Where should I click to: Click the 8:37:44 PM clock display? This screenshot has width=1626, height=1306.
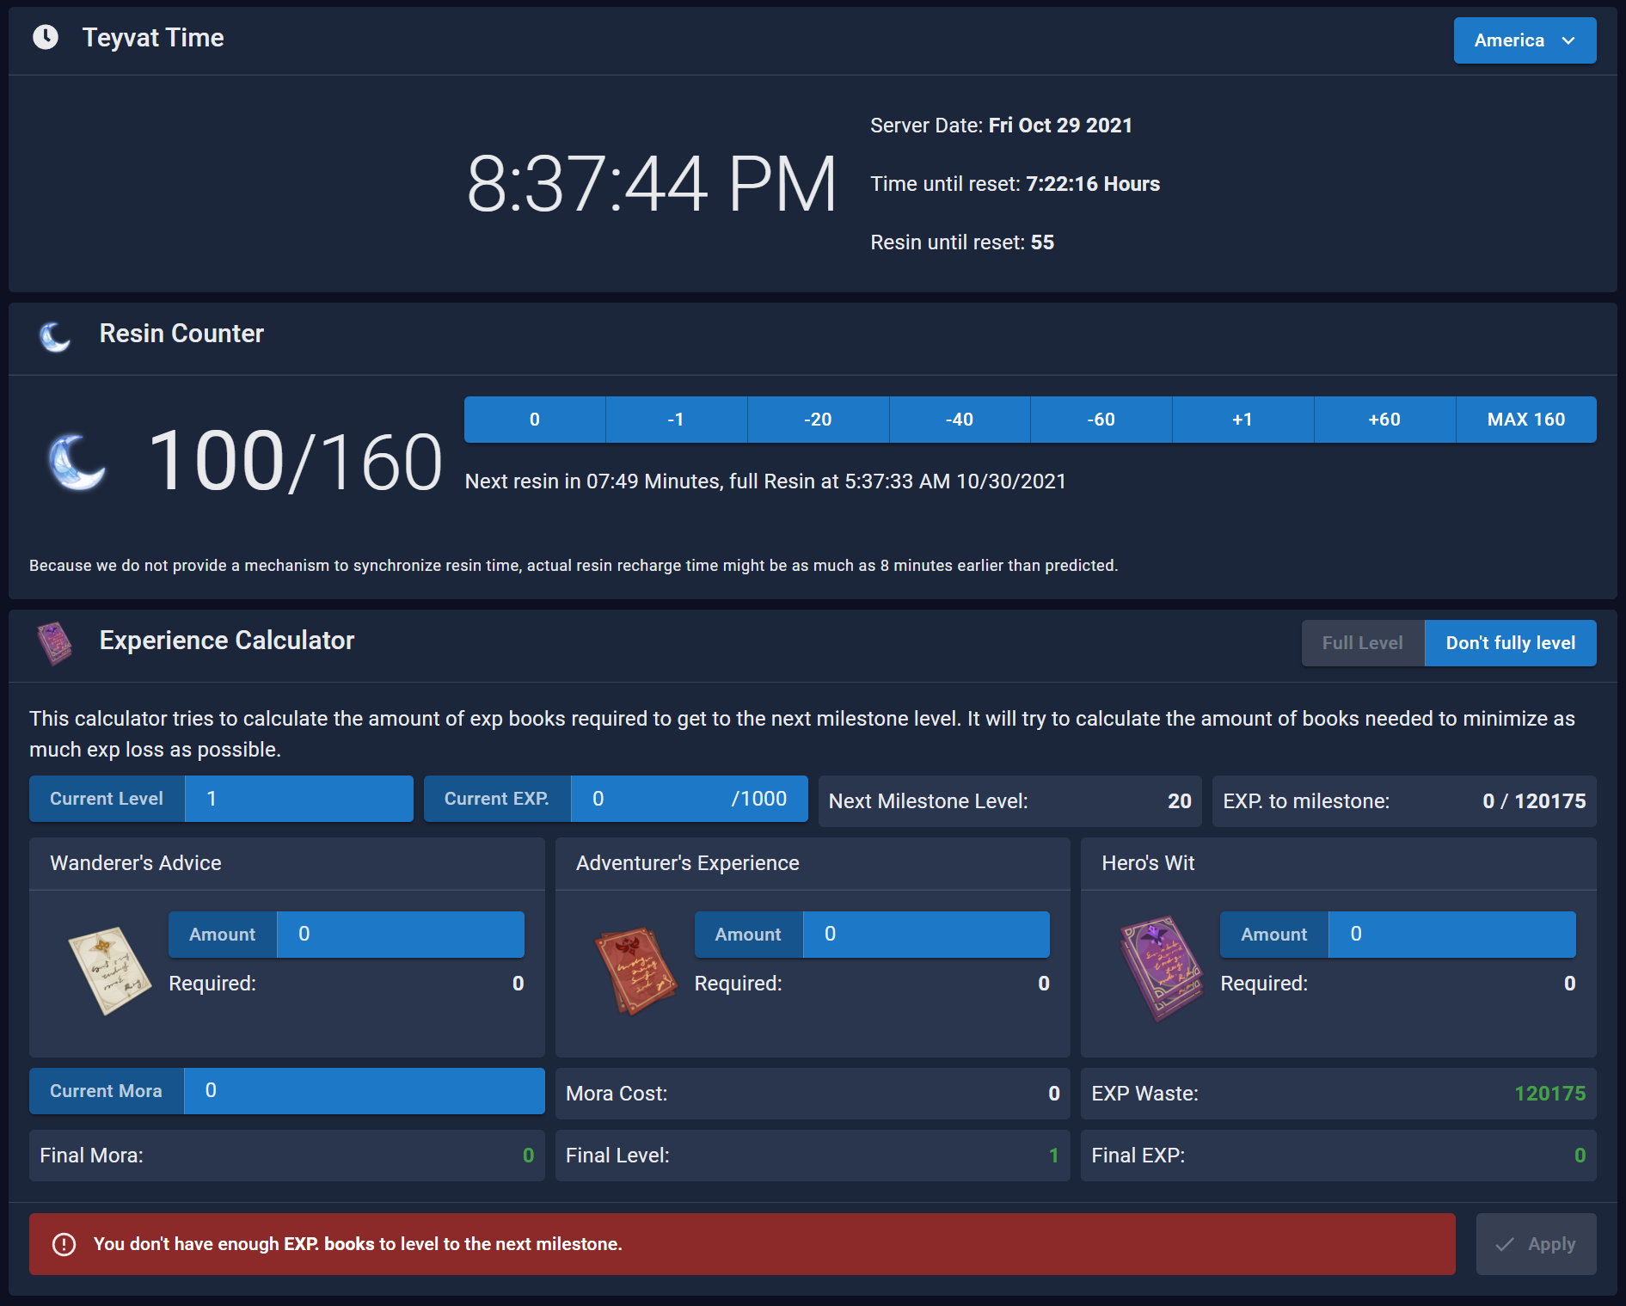(x=652, y=184)
